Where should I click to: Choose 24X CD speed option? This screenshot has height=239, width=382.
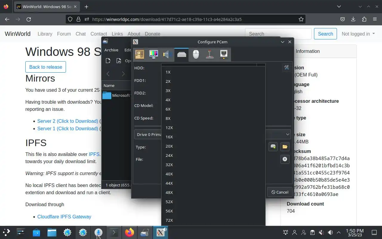point(213,155)
